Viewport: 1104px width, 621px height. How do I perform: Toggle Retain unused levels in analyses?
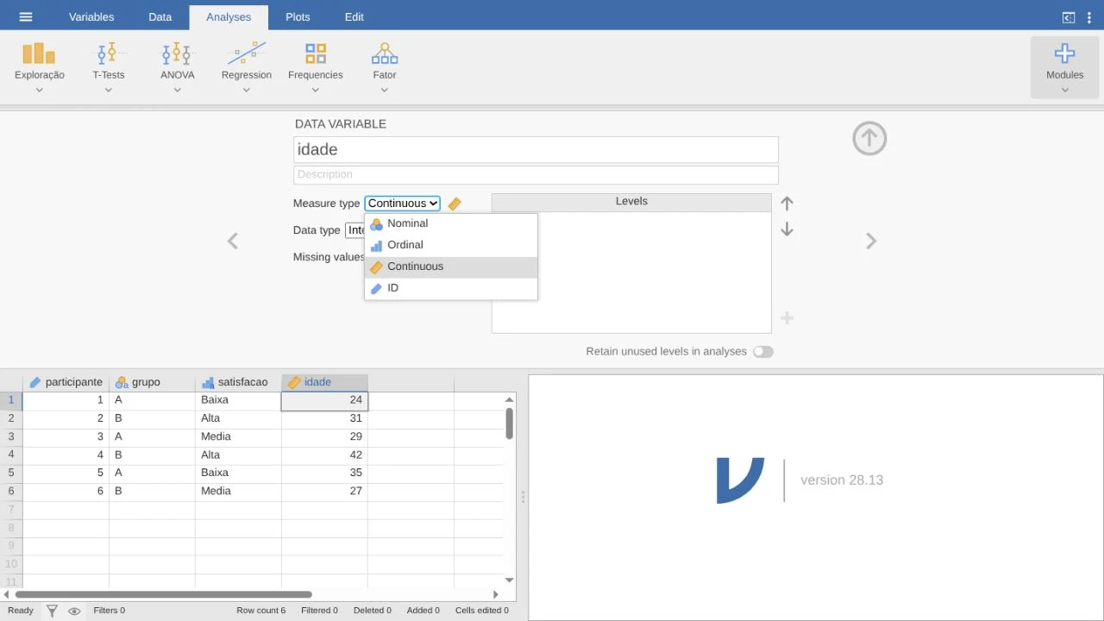click(x=763, y=352)
